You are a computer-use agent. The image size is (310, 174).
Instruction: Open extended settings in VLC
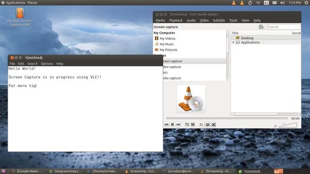click(193, 125)
